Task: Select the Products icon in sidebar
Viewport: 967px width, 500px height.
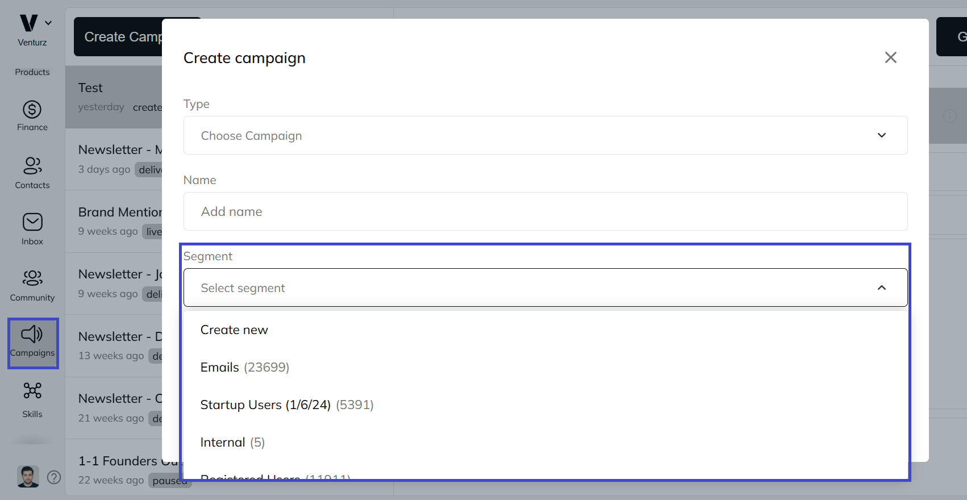Action: [32, 72]
